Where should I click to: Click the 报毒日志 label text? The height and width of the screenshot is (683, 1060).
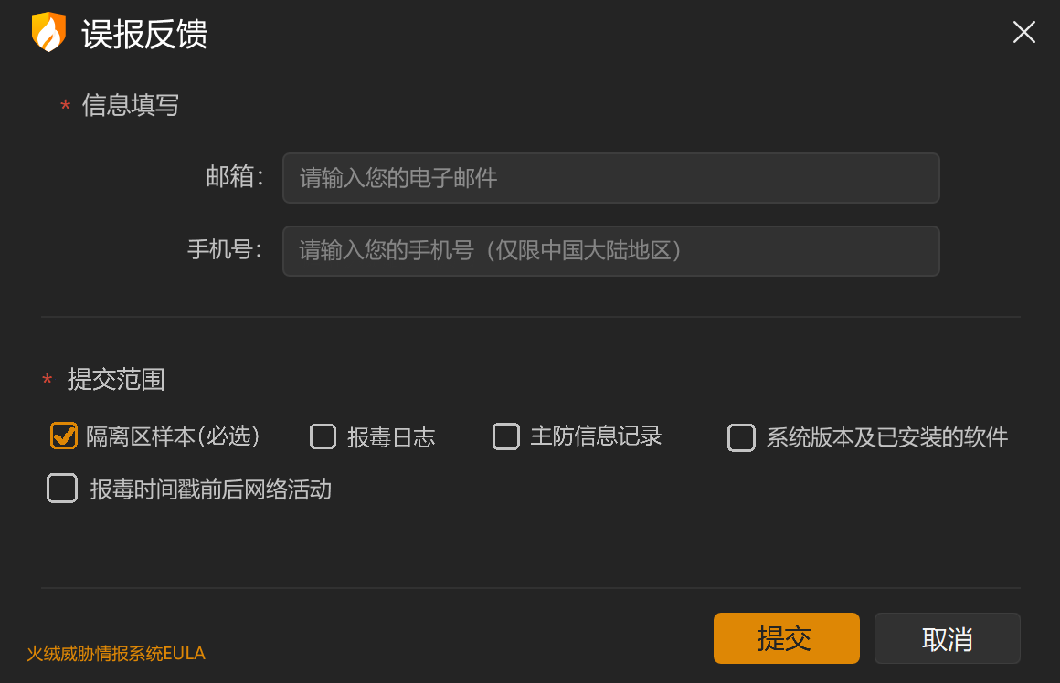(x=391, y=437)
